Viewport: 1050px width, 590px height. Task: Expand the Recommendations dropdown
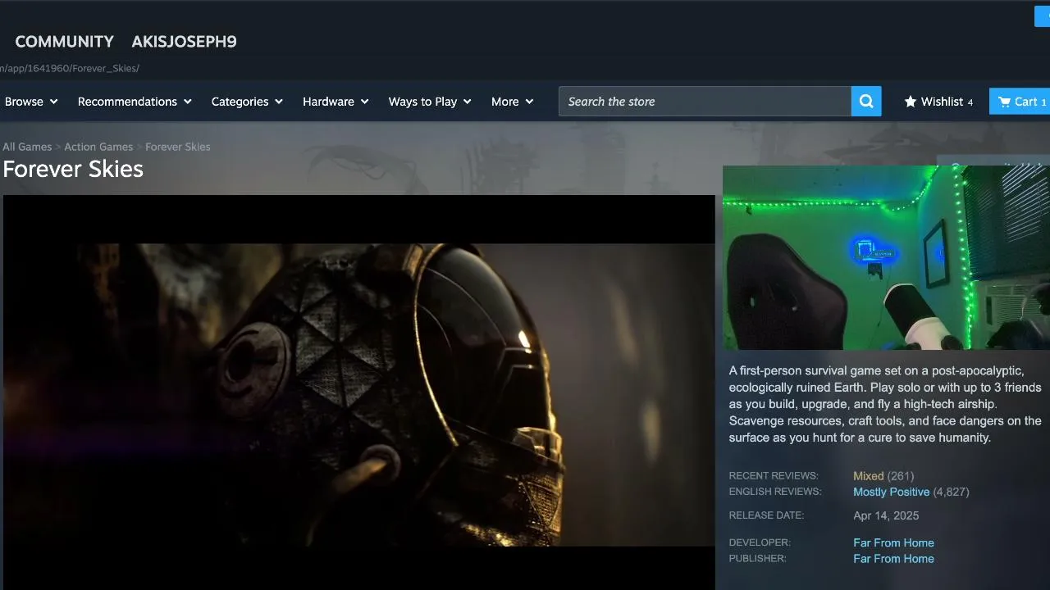coord(135,102)
